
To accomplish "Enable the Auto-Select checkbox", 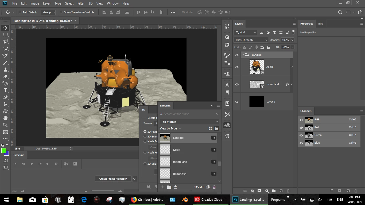I will click(x=20, y=12).
